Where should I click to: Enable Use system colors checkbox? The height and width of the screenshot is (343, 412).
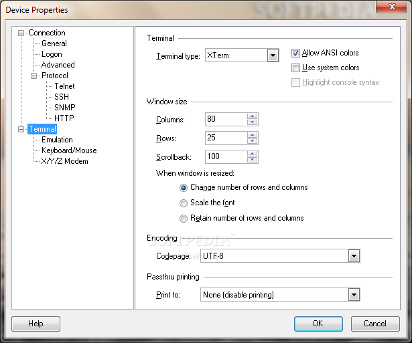[295, 68]
